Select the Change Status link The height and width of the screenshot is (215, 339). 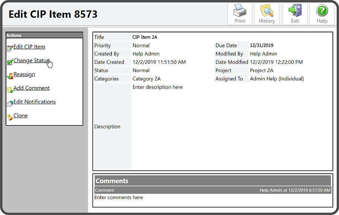(31, 61)
